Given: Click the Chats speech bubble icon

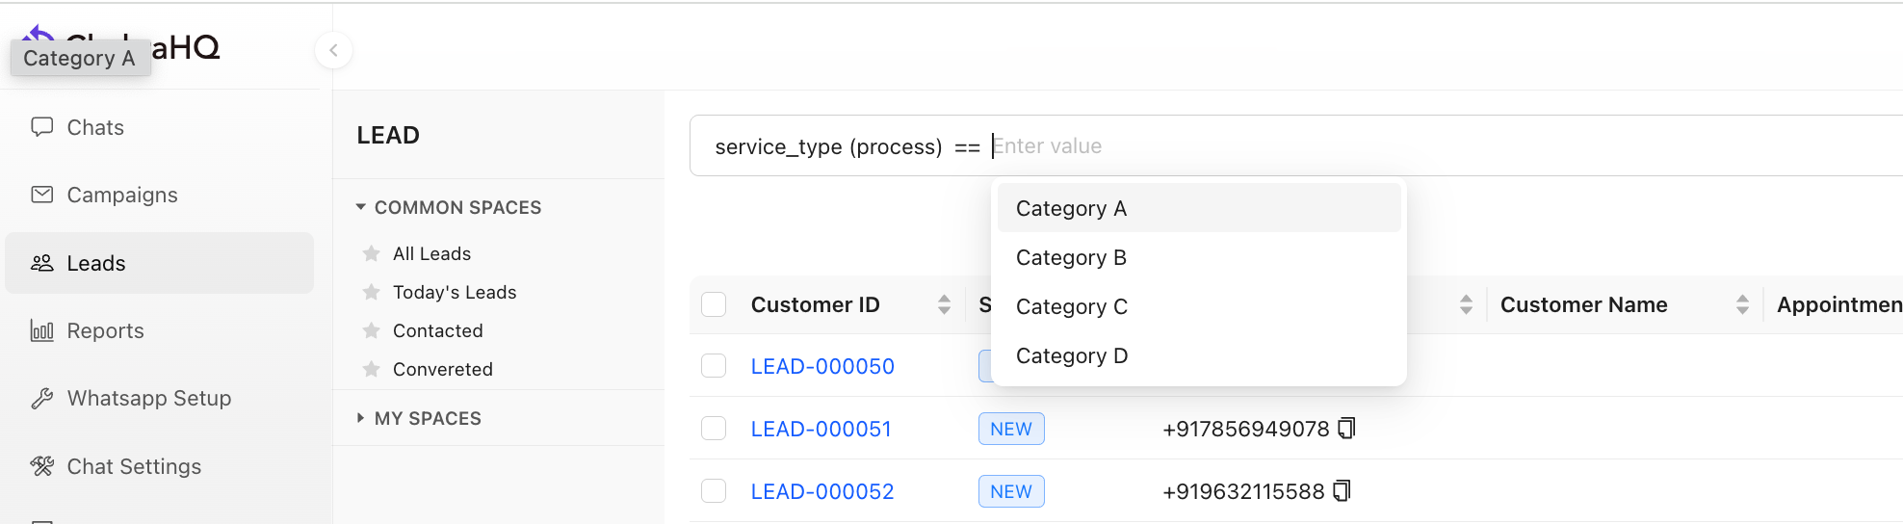Looking at the screenshot, I should click(x=42, y=127).
